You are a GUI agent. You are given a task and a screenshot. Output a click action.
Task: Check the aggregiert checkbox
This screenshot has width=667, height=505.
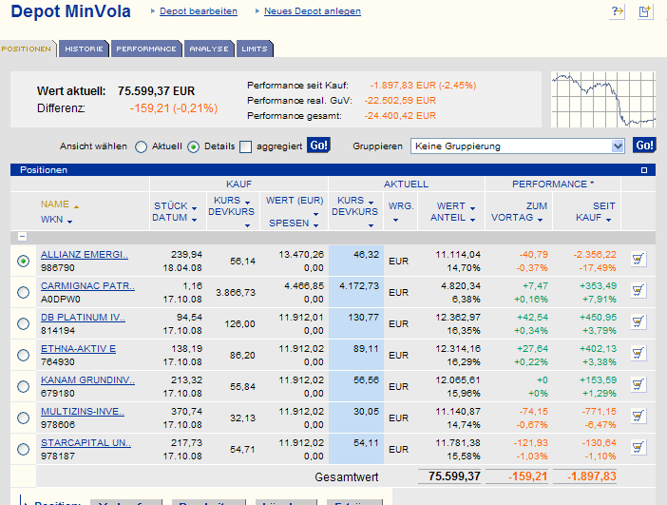245,146
